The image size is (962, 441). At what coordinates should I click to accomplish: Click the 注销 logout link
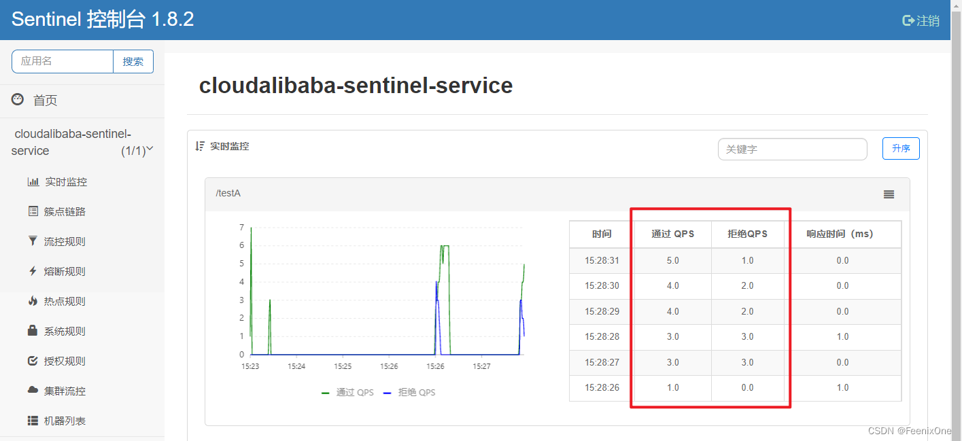tap(928, 20)
